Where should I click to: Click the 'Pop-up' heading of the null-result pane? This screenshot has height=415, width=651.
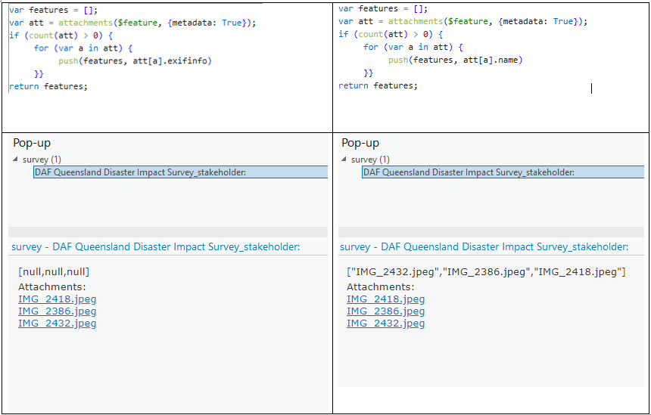click(32, 143)
